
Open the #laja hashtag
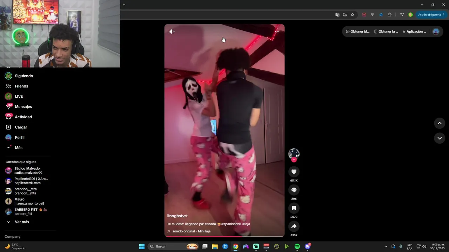[246, 224]
